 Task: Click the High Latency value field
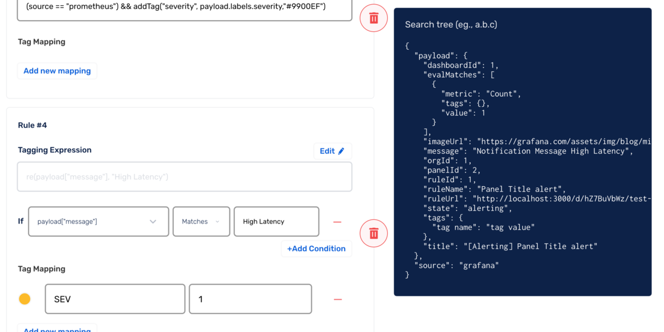point(276,222)
